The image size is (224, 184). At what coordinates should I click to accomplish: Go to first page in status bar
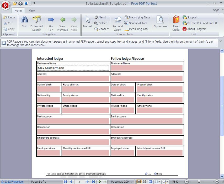pyautogui.click(x=65, y=182)
